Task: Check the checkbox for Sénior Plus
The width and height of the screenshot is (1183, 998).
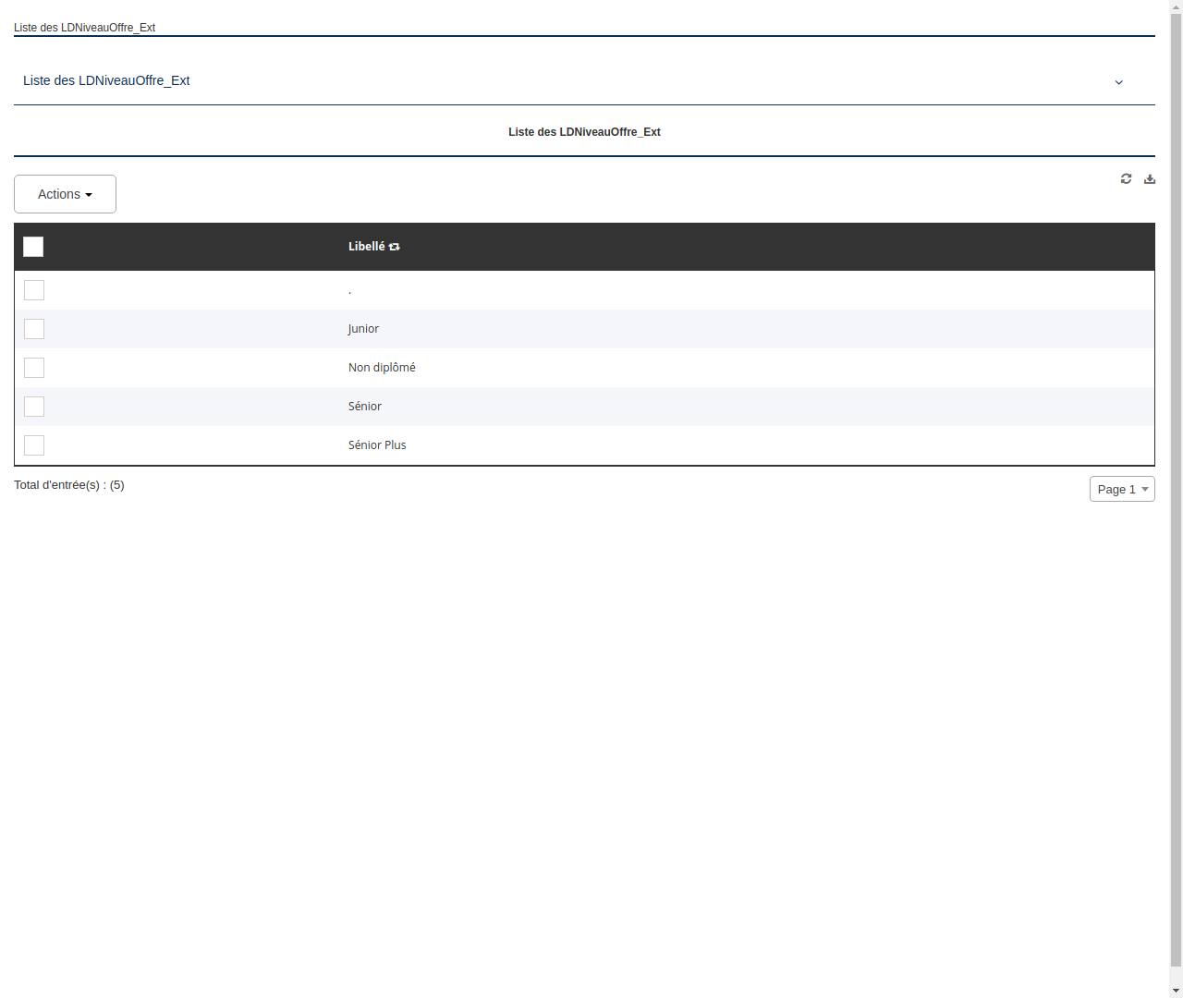Action: coord(34,445)
